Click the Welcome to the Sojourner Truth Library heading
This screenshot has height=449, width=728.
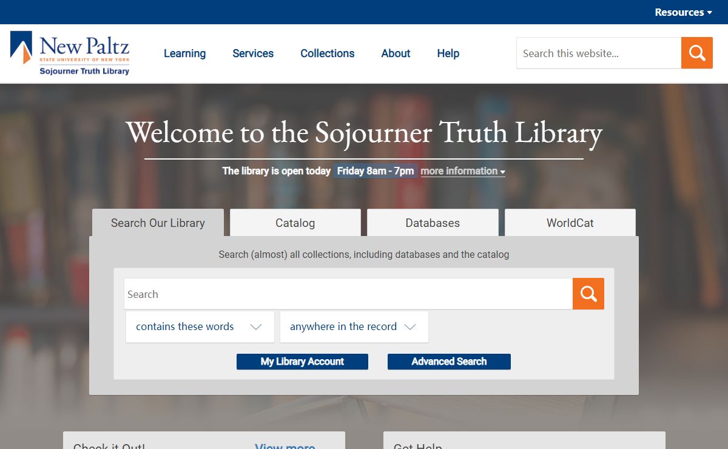click(364, 132)
